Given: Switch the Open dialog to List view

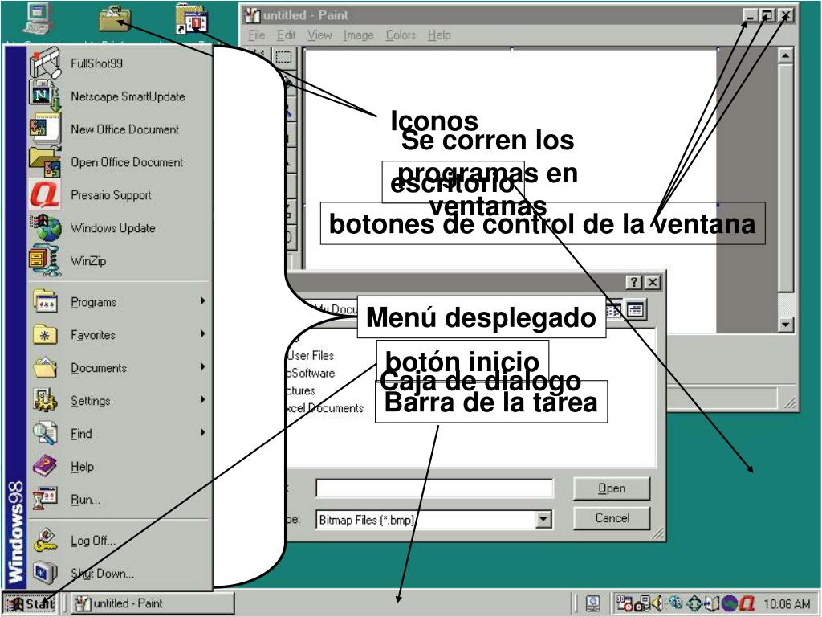Looking at the screenshot, I should point(612,310).
